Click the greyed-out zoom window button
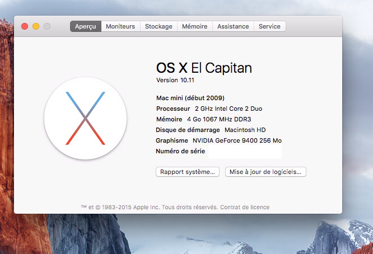 tap(47, 26)
